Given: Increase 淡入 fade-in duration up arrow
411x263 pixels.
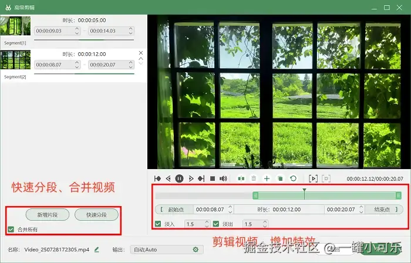Looking at the screenshot, I should (207, 222).
